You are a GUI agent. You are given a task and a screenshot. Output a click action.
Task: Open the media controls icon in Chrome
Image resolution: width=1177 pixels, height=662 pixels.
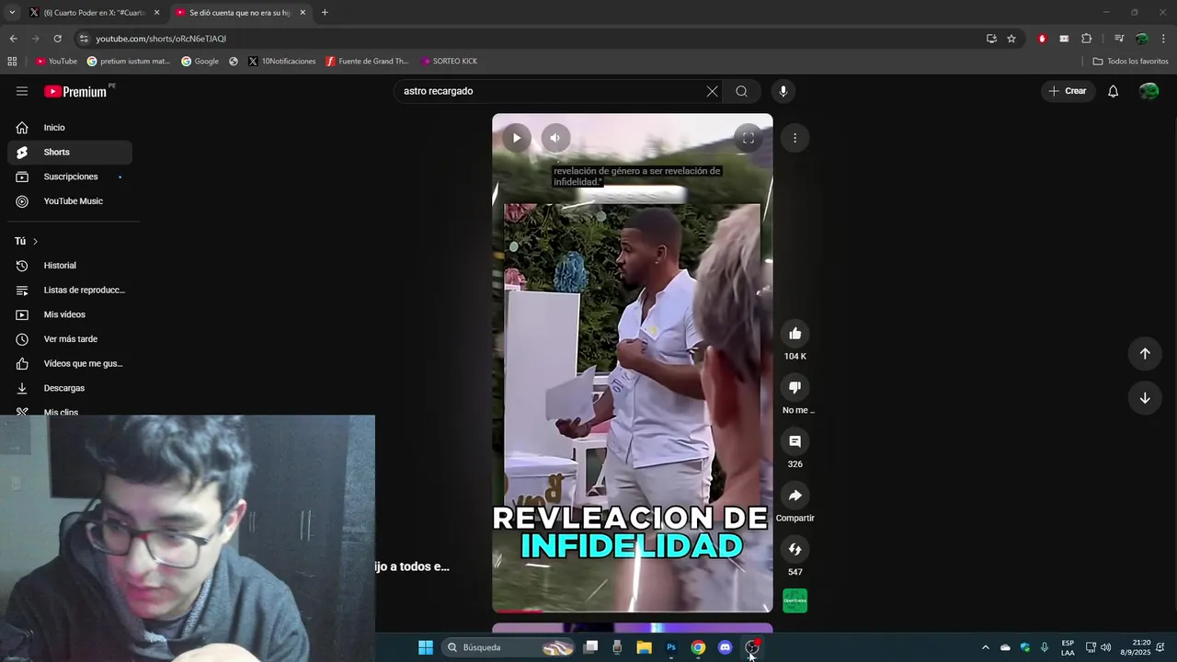[1119, 39]
